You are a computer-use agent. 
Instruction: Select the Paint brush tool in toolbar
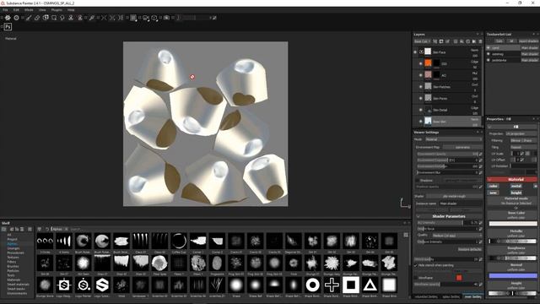[29, 18]
